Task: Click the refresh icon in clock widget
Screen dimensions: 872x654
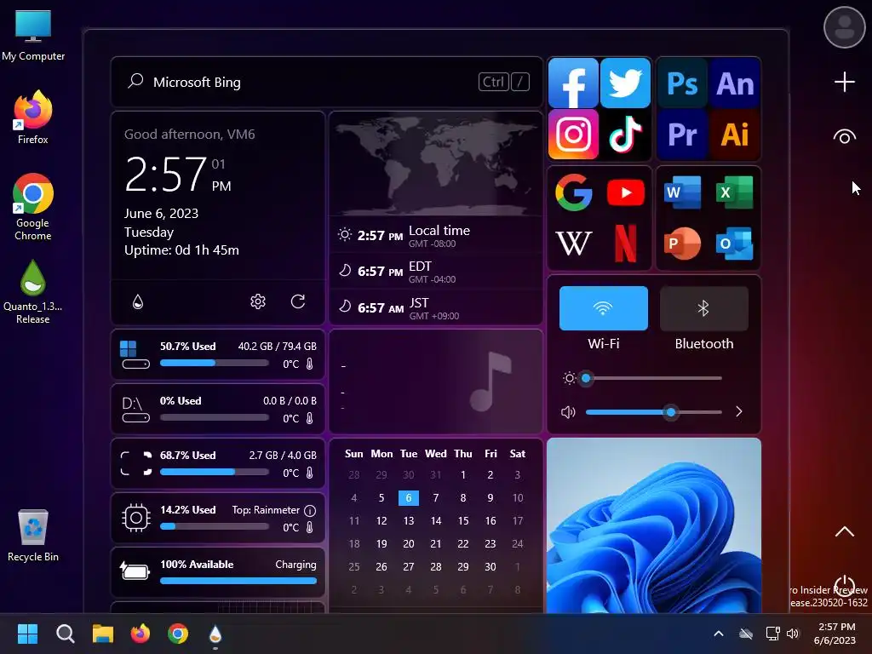Action: 298,301
